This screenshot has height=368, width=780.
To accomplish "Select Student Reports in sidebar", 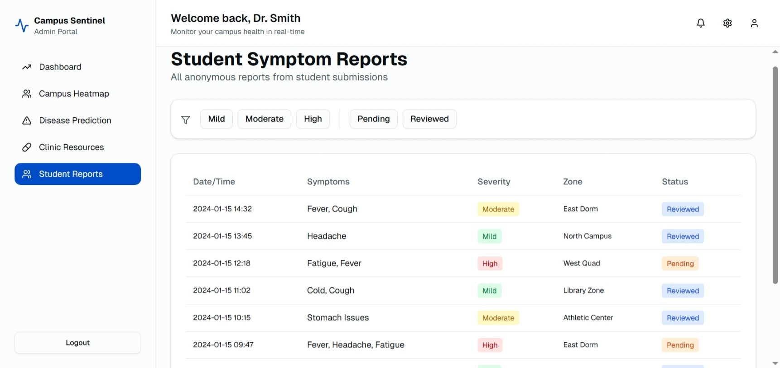I will (x=77, y=174).
